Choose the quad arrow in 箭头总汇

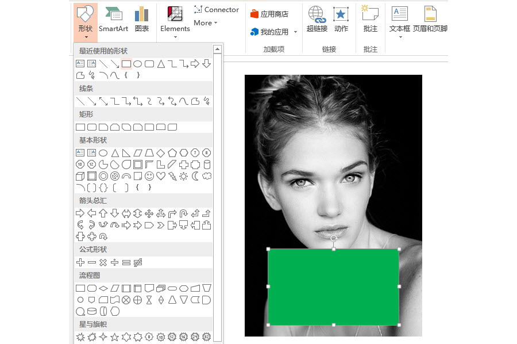tap(149, 213)
